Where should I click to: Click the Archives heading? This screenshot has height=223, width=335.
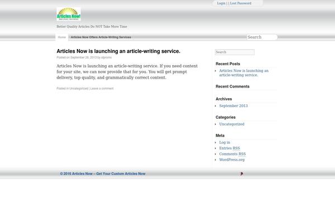coord(224,99)
